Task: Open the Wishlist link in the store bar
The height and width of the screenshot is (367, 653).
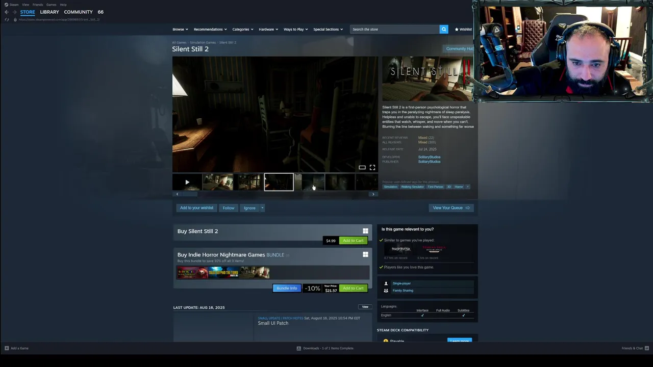Action: (x=463, y=29)
